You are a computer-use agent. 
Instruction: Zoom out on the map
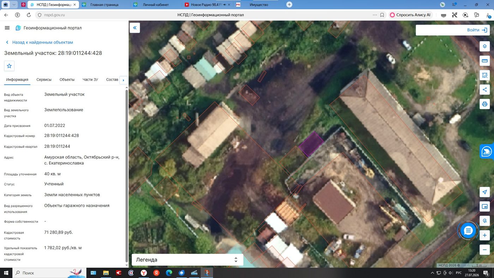484,250
